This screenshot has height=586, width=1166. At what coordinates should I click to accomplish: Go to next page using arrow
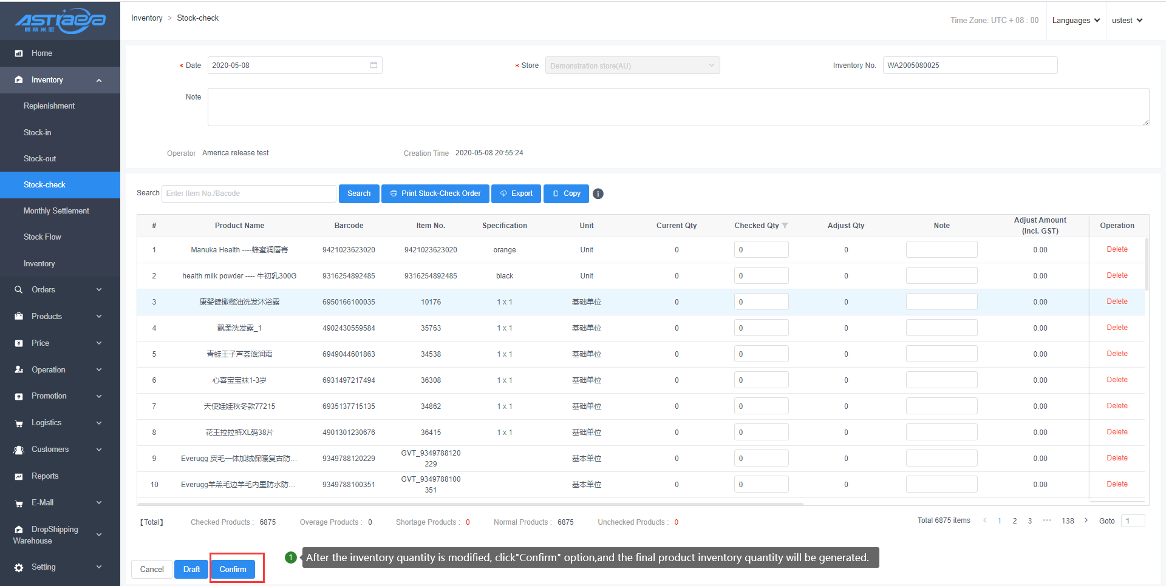pyautogui.click(x=1086, y=520)
